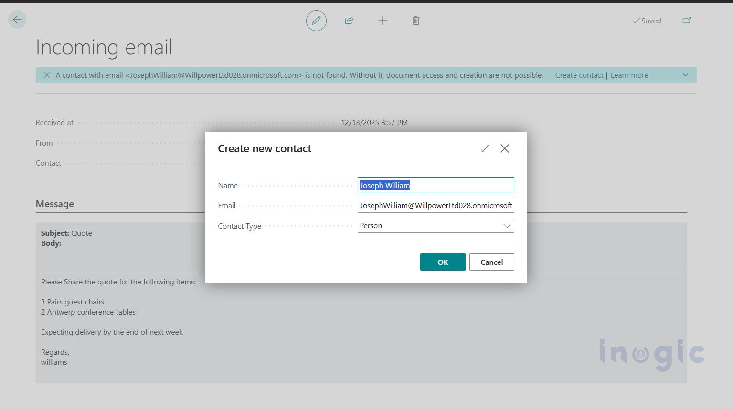Click the trash delete icon
This screenshot has width=733, height=409.
pyautogui.click(x=415, y=21)
